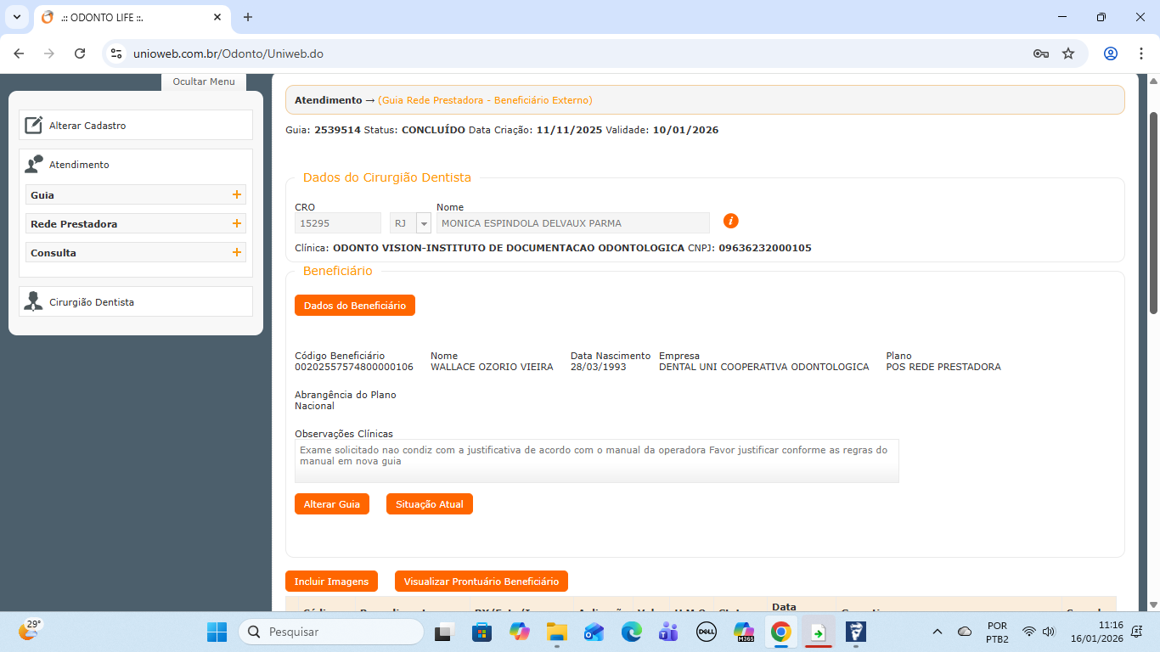Expand the Rede Prestadora section
The width and height of the screenshot is (1160, 652).
[236, 224]
